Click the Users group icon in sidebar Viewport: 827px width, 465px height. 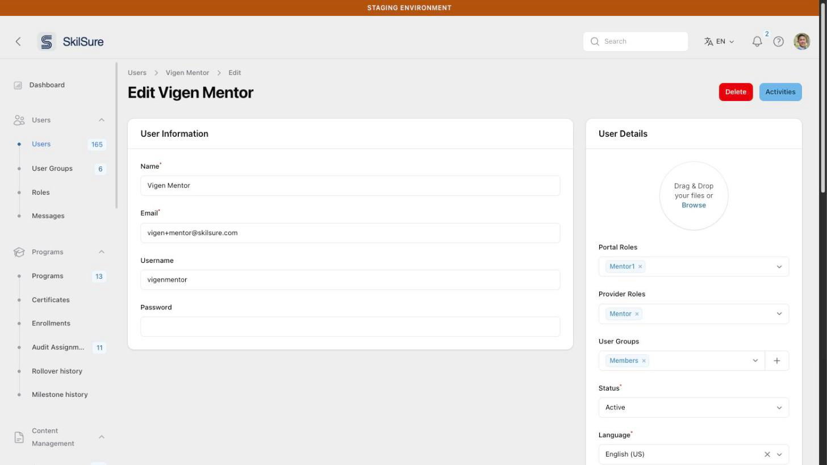(x=19, y=120)
